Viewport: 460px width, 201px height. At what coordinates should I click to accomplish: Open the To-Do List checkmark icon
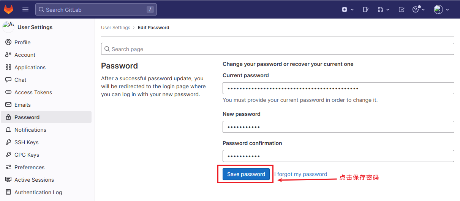pyautogui.click(x=402, y=9)
